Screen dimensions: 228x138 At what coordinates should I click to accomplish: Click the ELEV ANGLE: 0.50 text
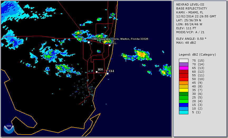tap(191, 39)
